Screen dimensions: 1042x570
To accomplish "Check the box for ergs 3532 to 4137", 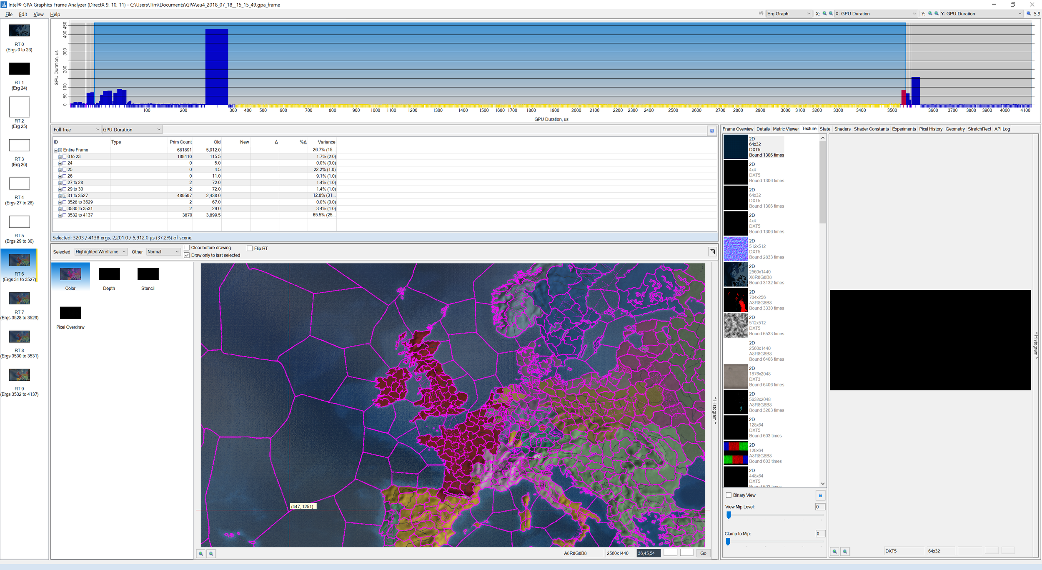I will pos(65,215).
